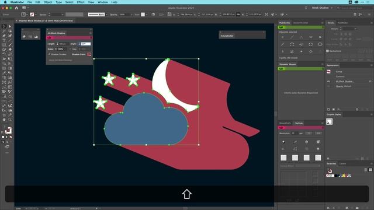This screenshot has height=210, width=374.
Task: Click the Angle input field
Action: coord(85,44)
